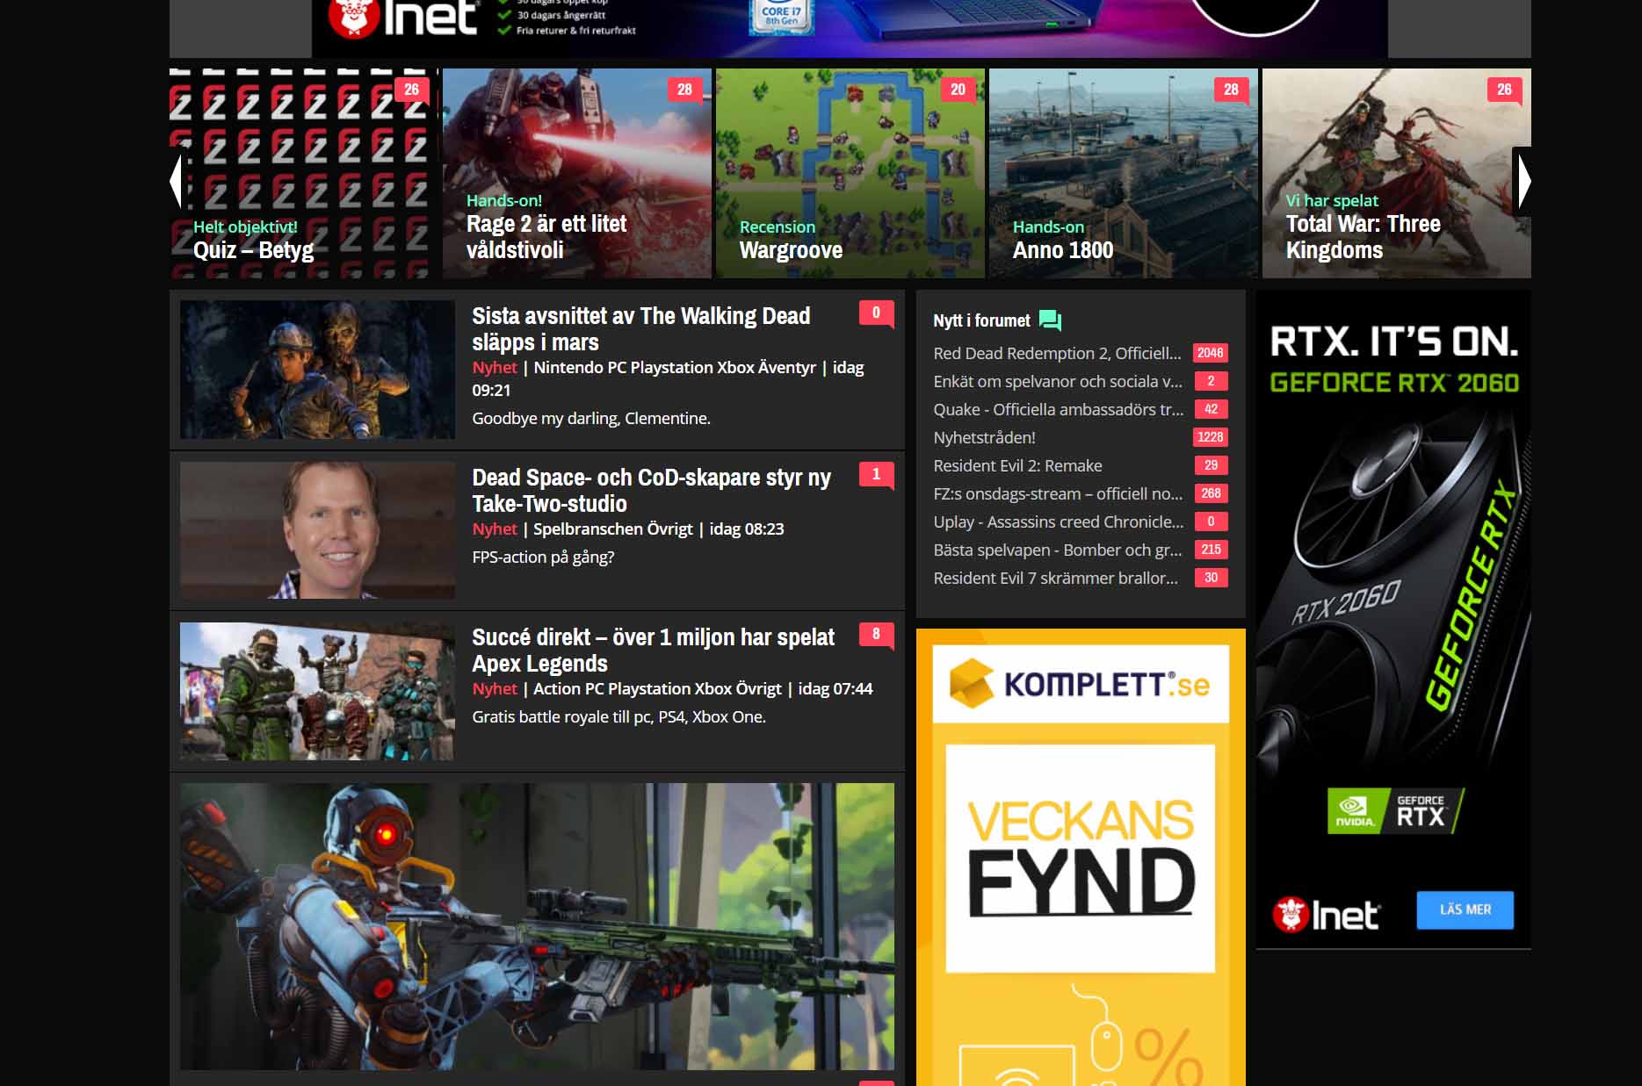Click reply badge beside 'Resident Evil 2: Remake'
1642x1086 pixels.
pos(1211,465)
